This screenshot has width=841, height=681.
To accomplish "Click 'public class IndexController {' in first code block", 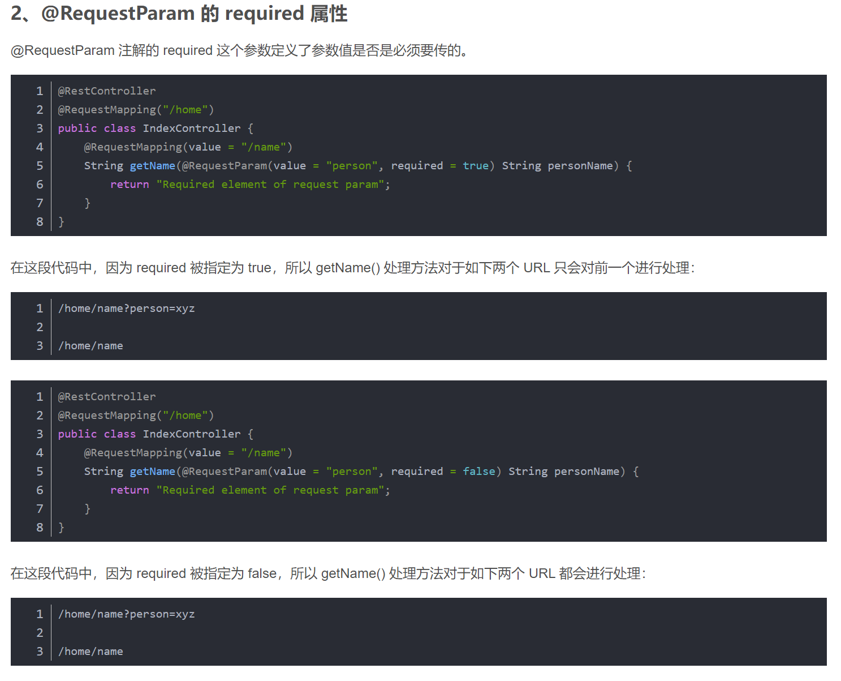I will (156, 128).
